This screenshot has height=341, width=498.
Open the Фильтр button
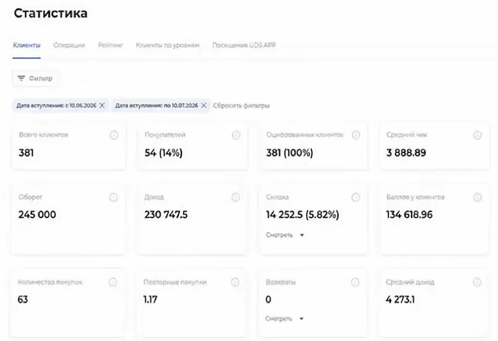pos(35,78)
